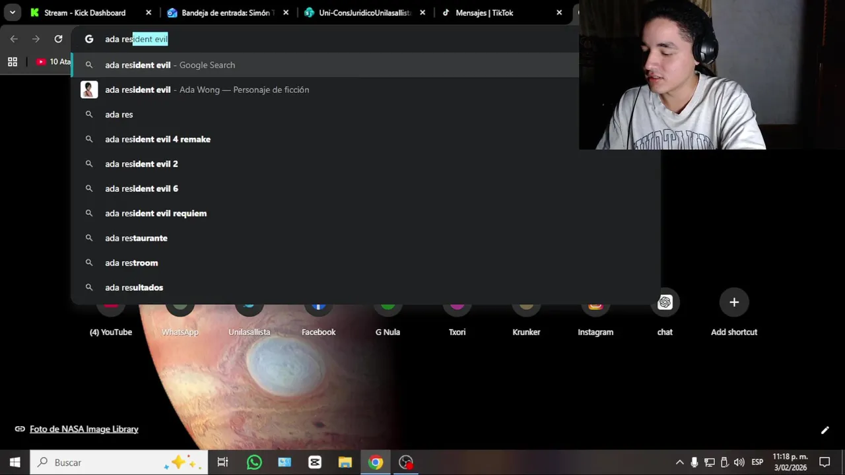The width and height of the screenshot is (845, 475).
Task: Open WhatsApp from the taskbar
Action: click(x=254, y=462)
